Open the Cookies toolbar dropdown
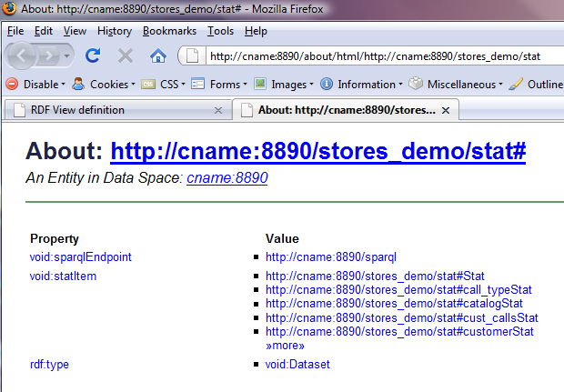Viewport: 564px width, 392px height. [x=103, y=85]
